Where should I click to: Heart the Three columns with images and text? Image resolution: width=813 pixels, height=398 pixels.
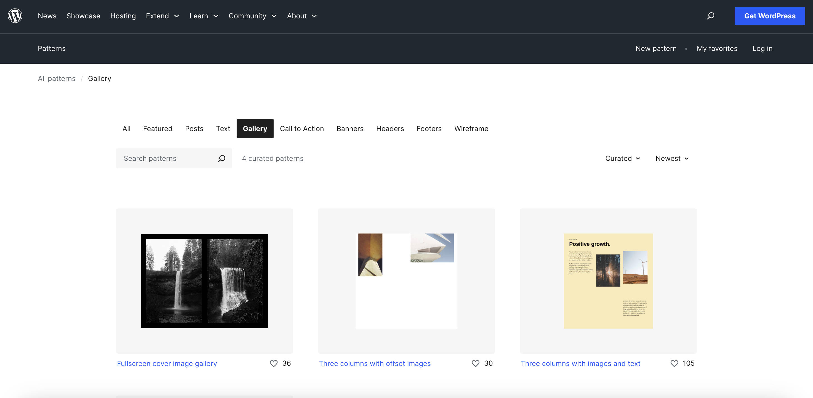coord(674,363)
